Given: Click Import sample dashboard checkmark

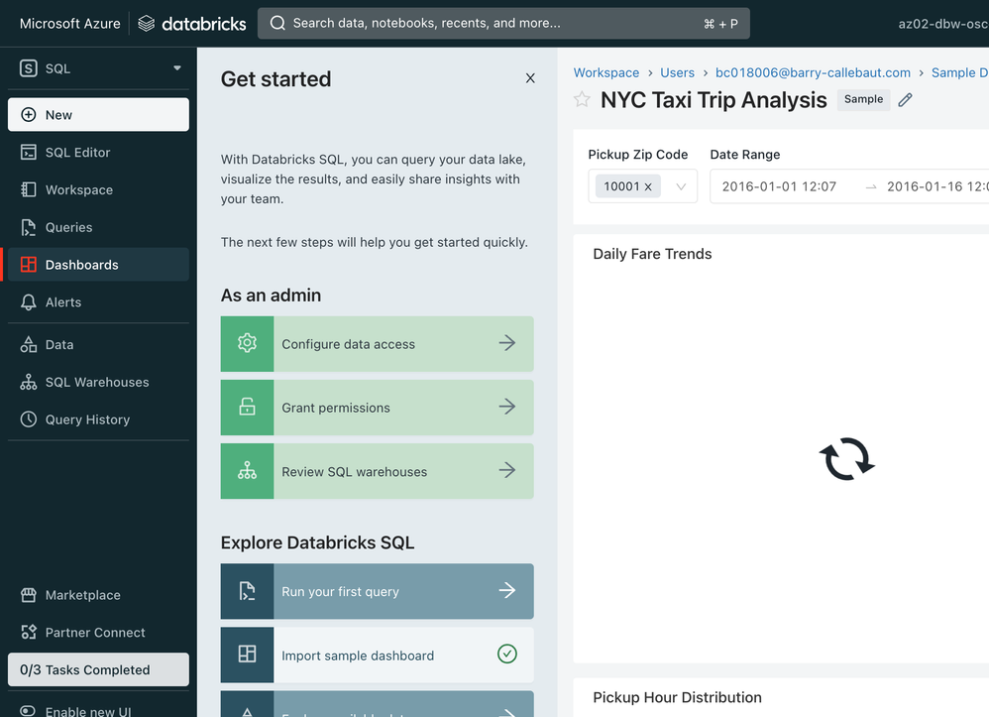Looking at the screenshot, I should [x=506, y=655].
